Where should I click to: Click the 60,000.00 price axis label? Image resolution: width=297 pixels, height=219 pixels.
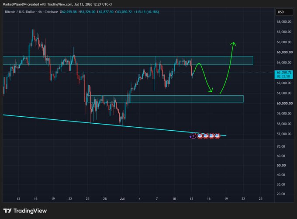pyautogui.click(x=284, y=103)
